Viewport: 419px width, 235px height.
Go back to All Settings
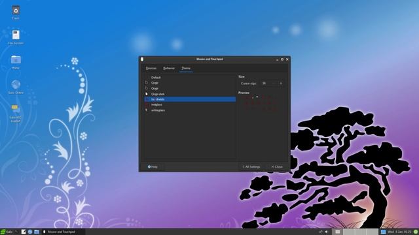[251, 167]
